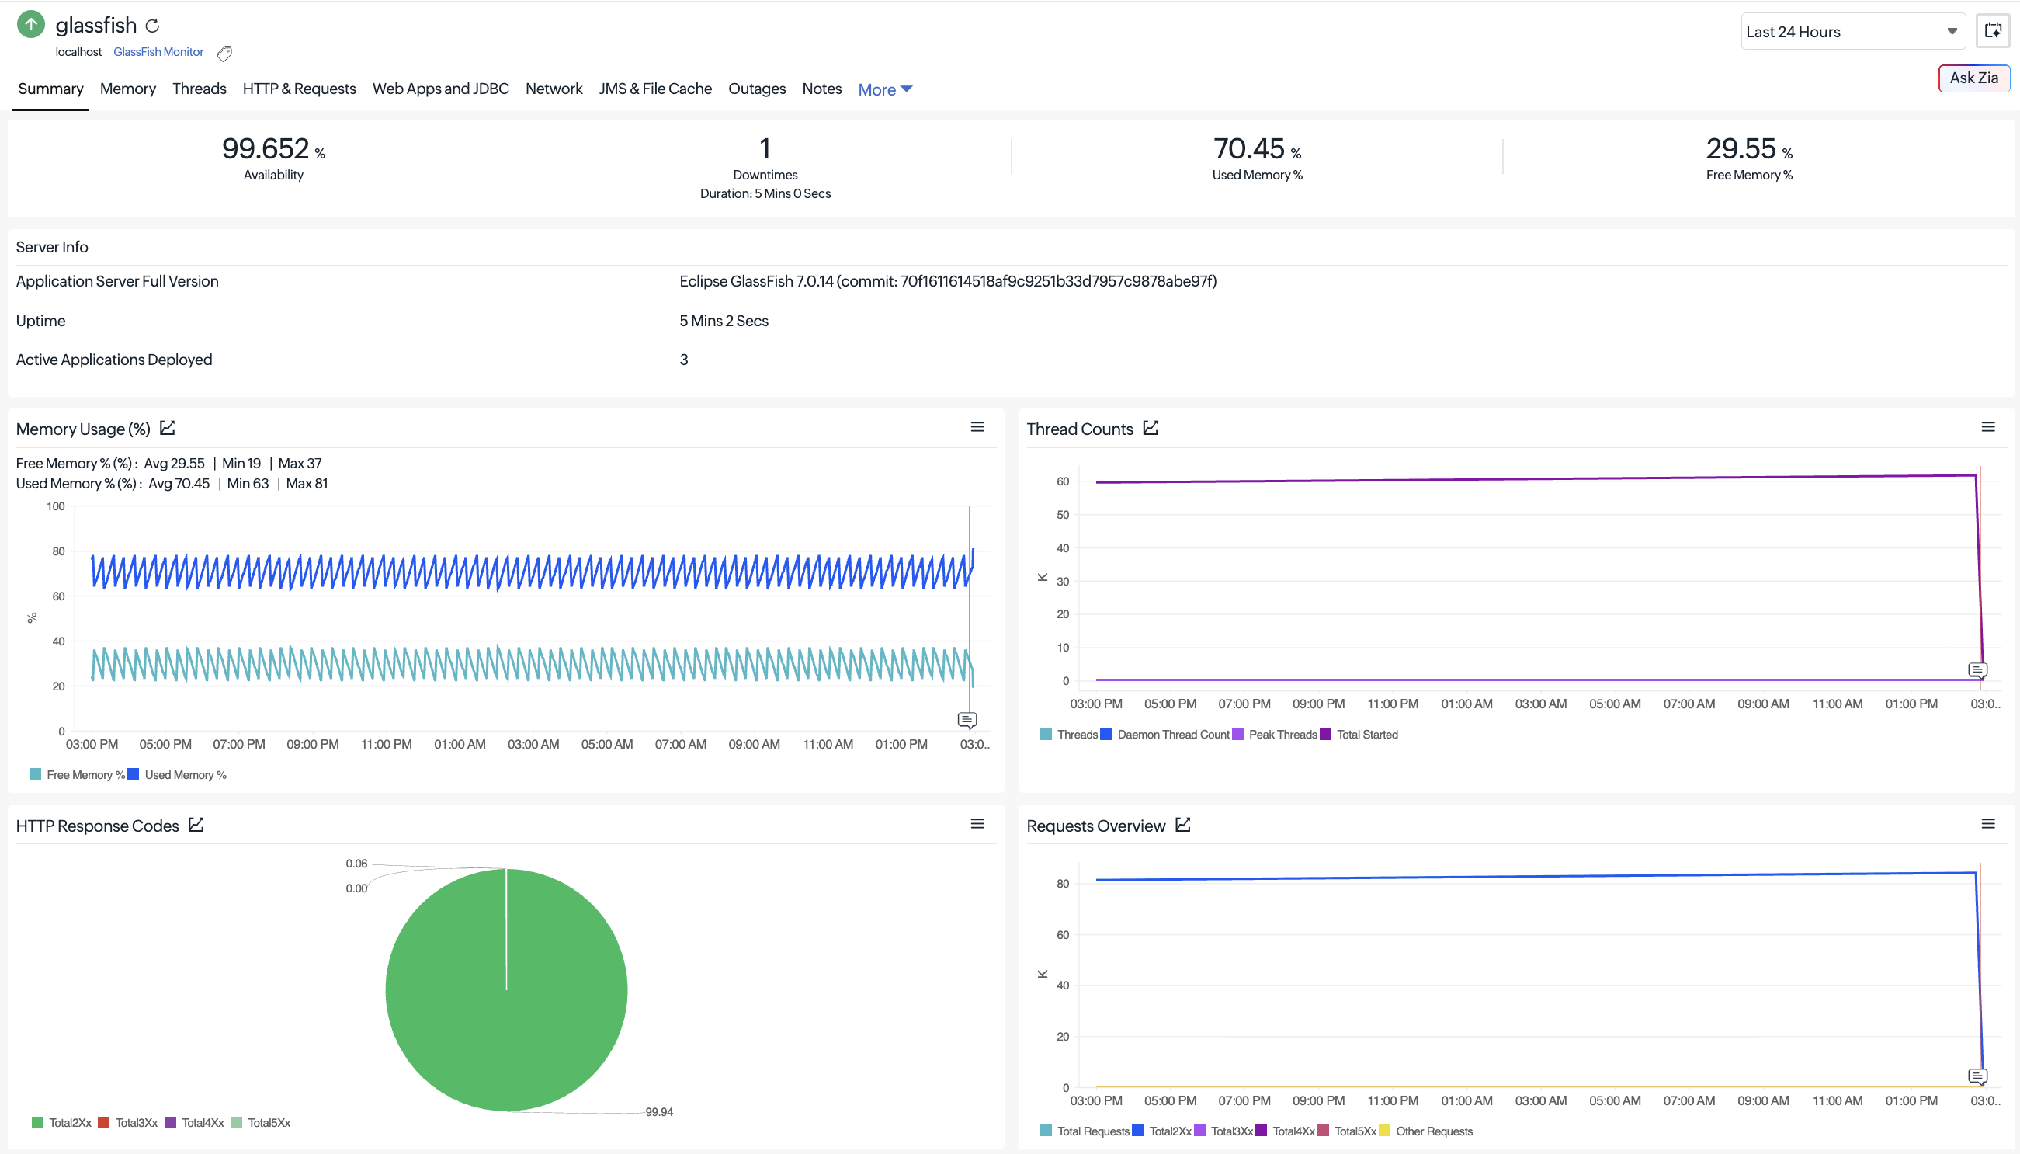Viewport: 2020px width, 1154px height.
Task: Switch to the Threads tab
Action: pos(200,89)
